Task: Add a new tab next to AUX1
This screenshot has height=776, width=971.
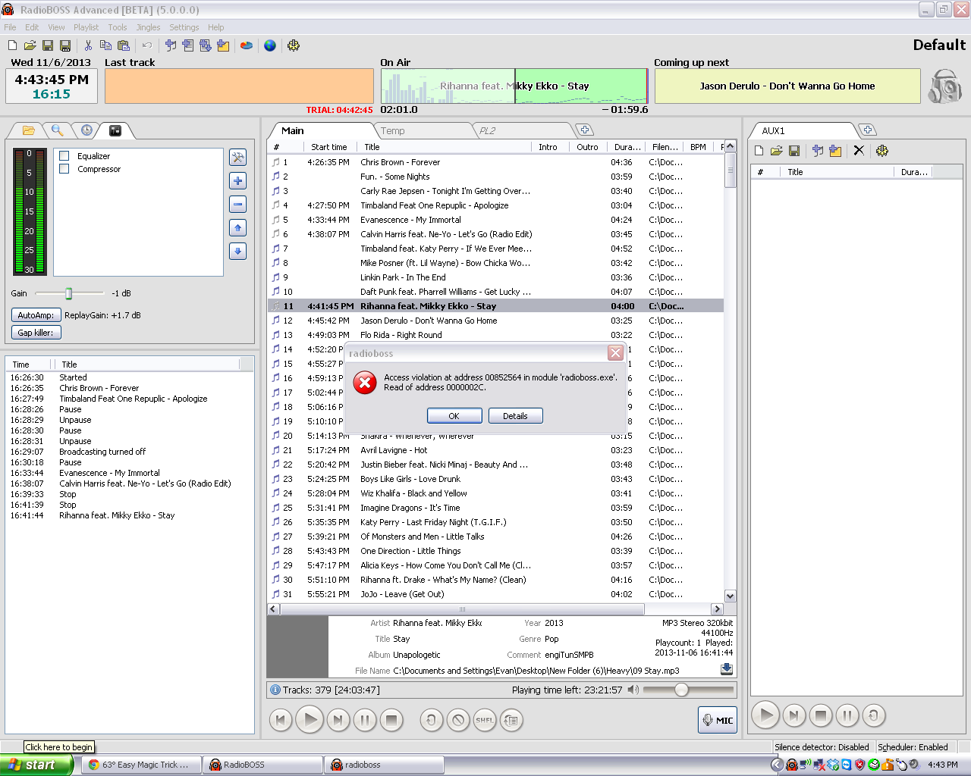Action: click(867, 130)
